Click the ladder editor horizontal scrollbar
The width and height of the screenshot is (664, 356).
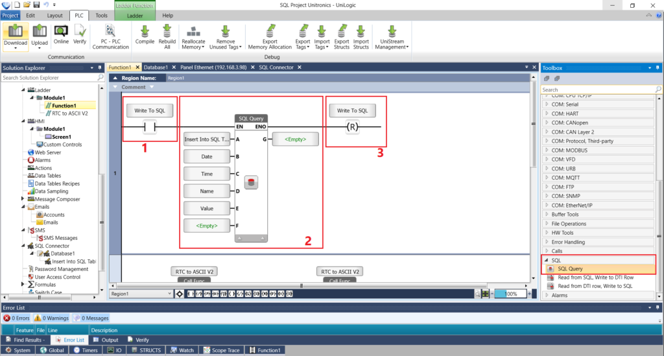pos(301,286)
